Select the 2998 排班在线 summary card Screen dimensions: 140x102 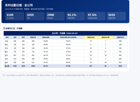pos(55,16)
